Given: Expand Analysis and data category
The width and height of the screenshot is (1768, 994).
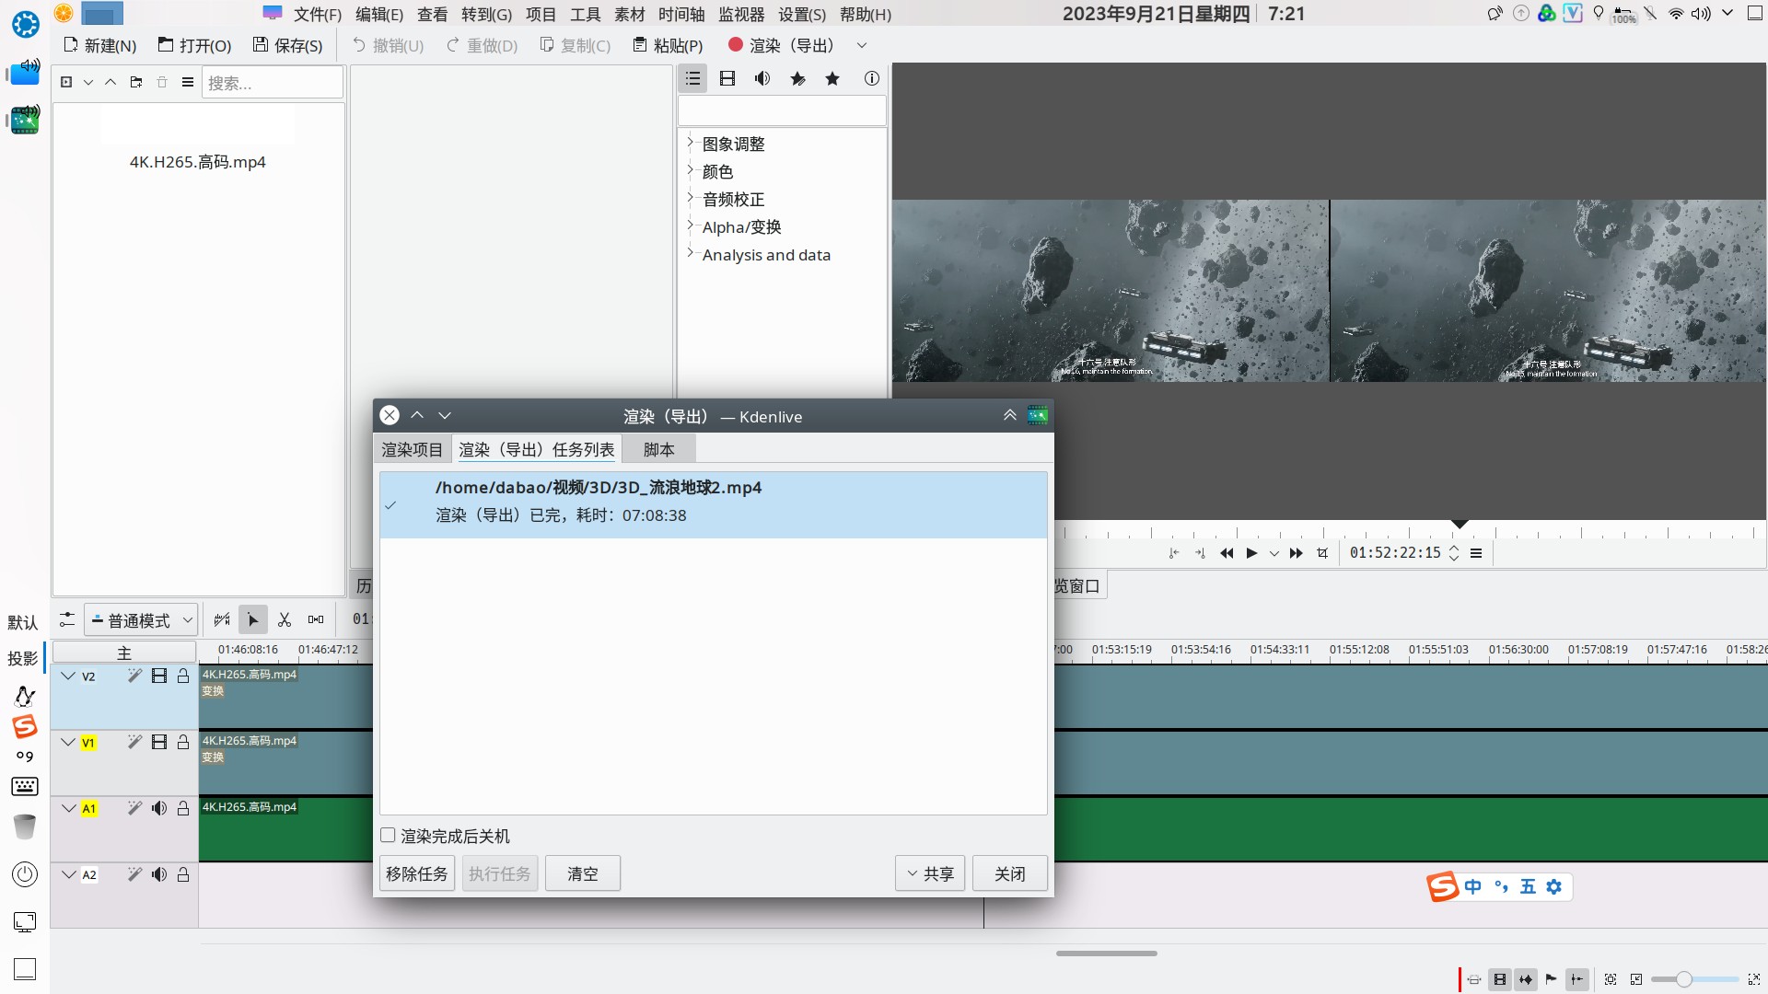Looking at the screenshot, I should (690, 253).
